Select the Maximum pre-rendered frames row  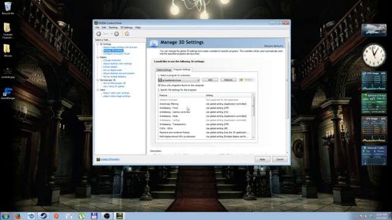[205, 133]
